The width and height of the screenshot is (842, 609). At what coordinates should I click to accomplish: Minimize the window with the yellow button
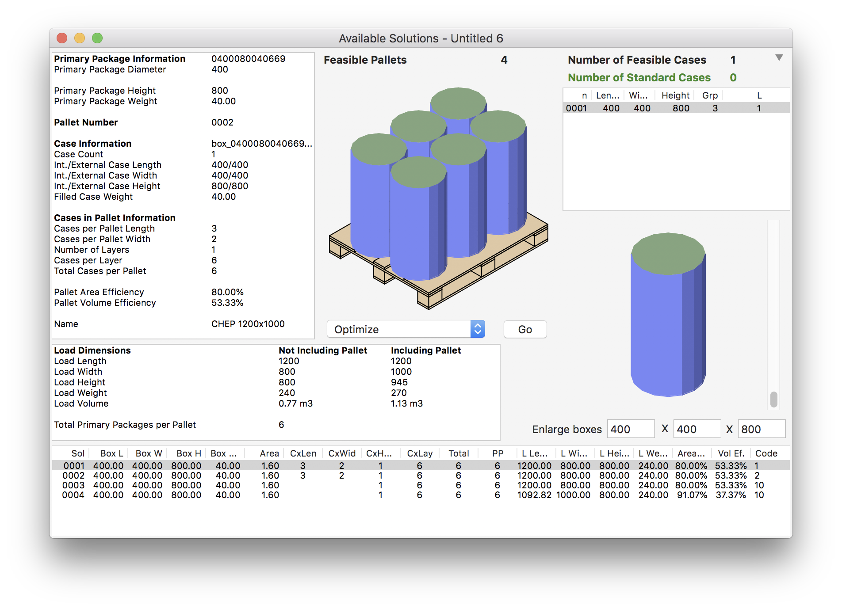click(80, 38)
